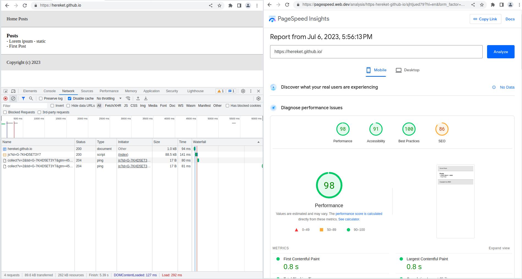
Task: Open the Lighthouse tab
Action: 196,91
